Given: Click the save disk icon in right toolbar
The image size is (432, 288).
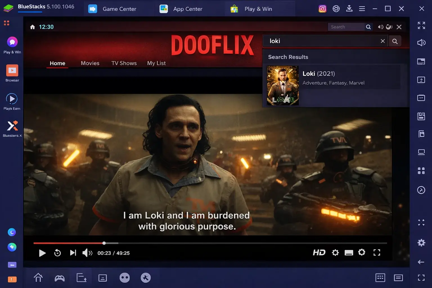Looking at the screenshot, I should pos(421,116).
